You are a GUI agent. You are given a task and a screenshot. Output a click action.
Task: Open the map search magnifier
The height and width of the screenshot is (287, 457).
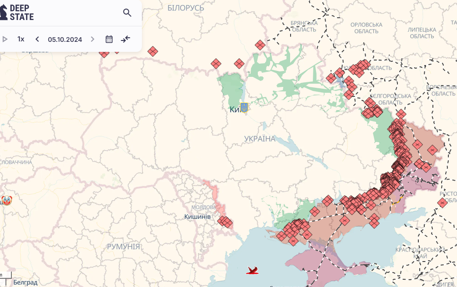127,13
